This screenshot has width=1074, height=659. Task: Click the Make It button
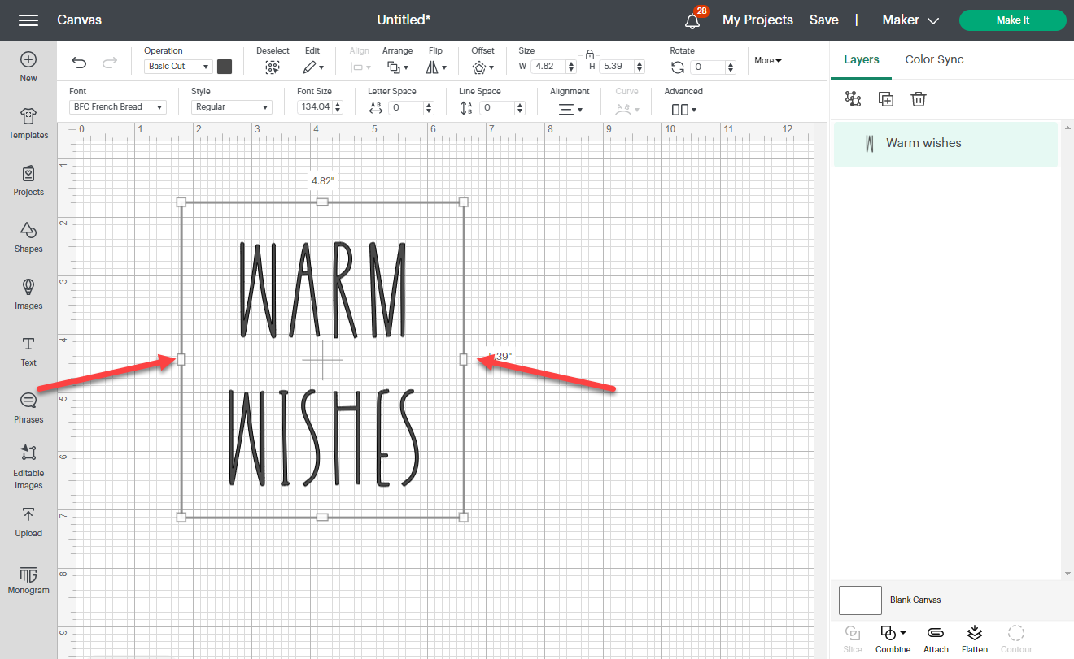coord(1012,20)
